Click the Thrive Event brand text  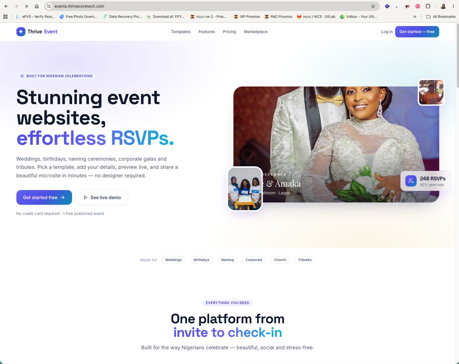coord(42,32)
